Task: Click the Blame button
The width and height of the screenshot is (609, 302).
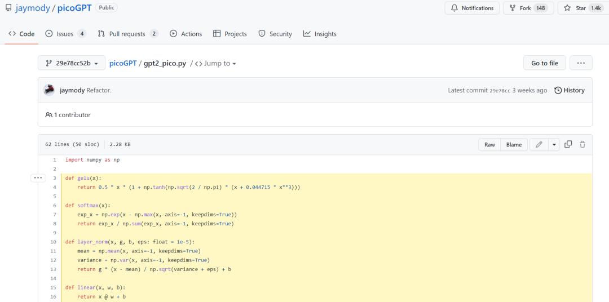Action: click(514, 145)
